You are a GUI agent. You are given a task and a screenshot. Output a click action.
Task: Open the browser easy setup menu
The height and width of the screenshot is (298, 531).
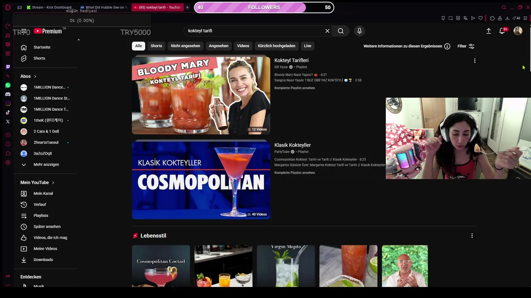click(525, 18)
